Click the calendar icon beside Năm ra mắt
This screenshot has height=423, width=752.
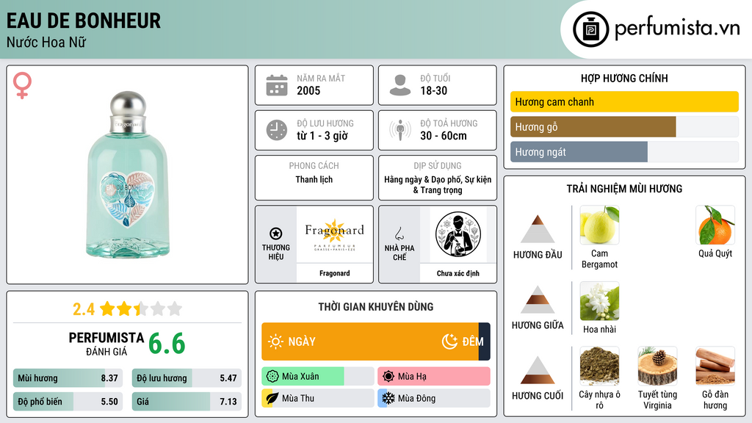277,85
